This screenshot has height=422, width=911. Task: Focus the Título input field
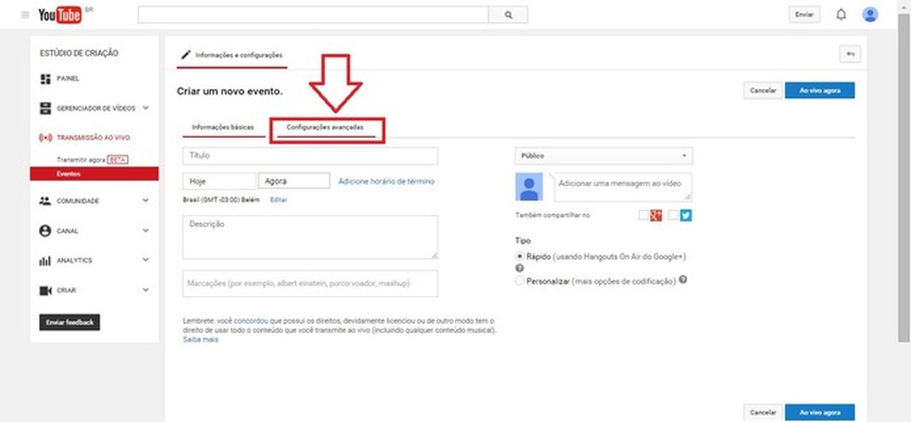[310, 156]
